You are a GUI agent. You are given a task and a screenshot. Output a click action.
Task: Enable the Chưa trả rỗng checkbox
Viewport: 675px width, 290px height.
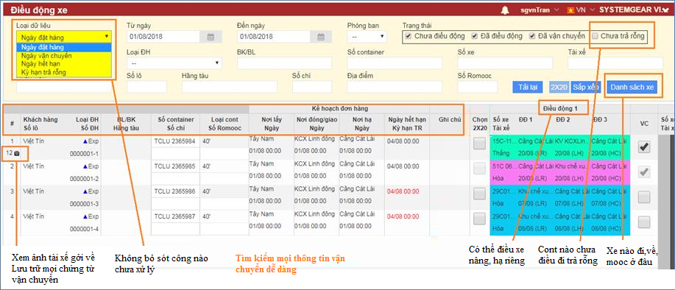pos(595,36)
